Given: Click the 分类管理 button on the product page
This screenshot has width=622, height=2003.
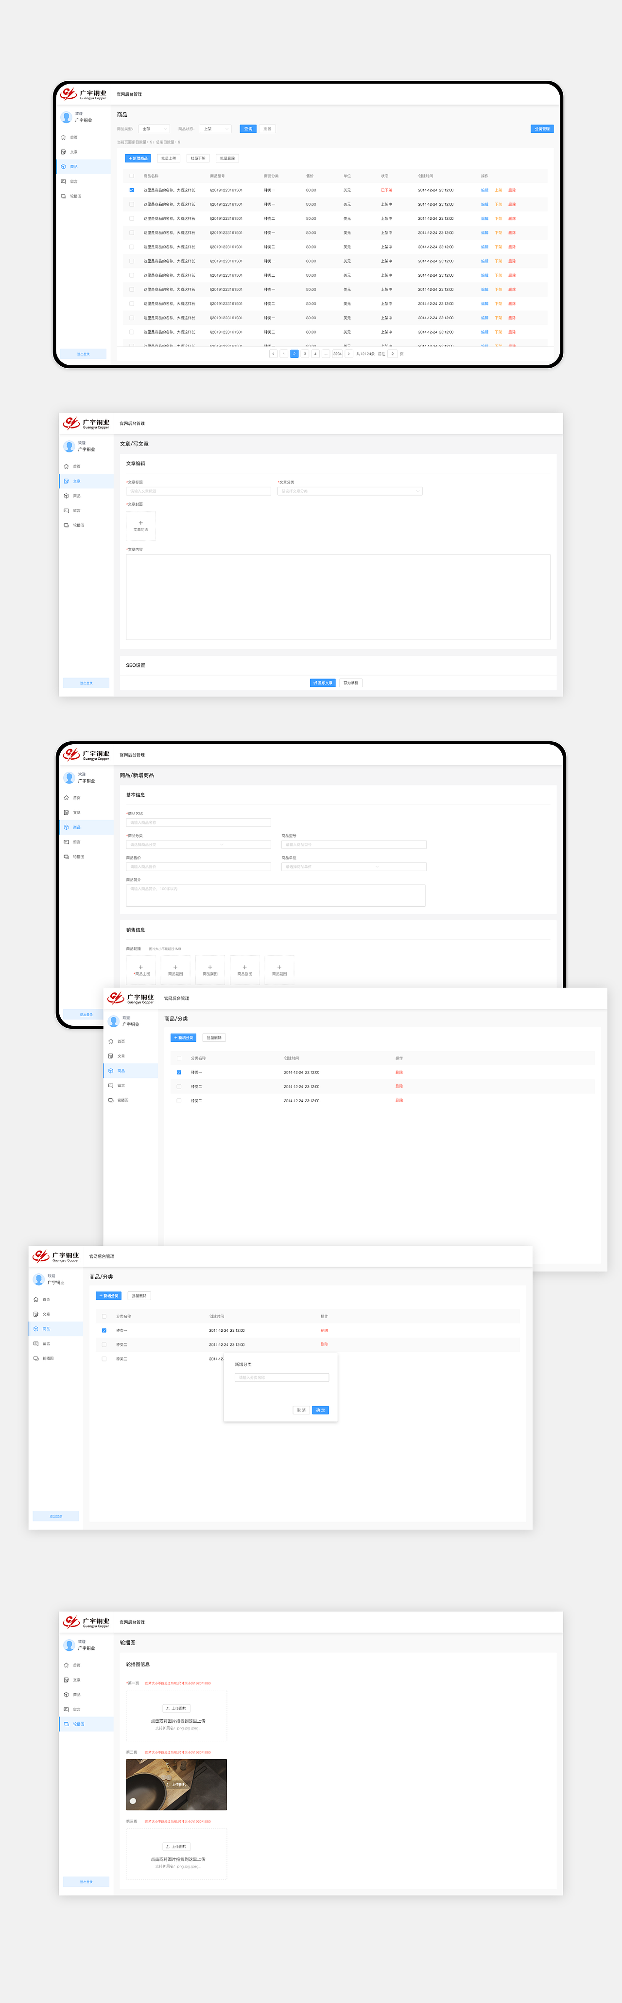Looking at the screenshot, I should click(x=542, y=129).
